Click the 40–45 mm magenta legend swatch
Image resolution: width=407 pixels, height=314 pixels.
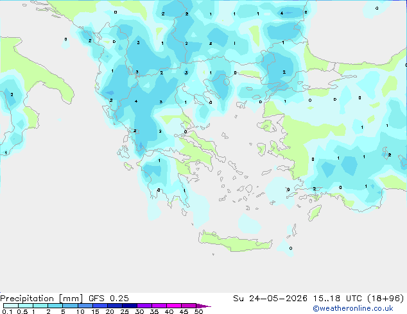point(174,306)
